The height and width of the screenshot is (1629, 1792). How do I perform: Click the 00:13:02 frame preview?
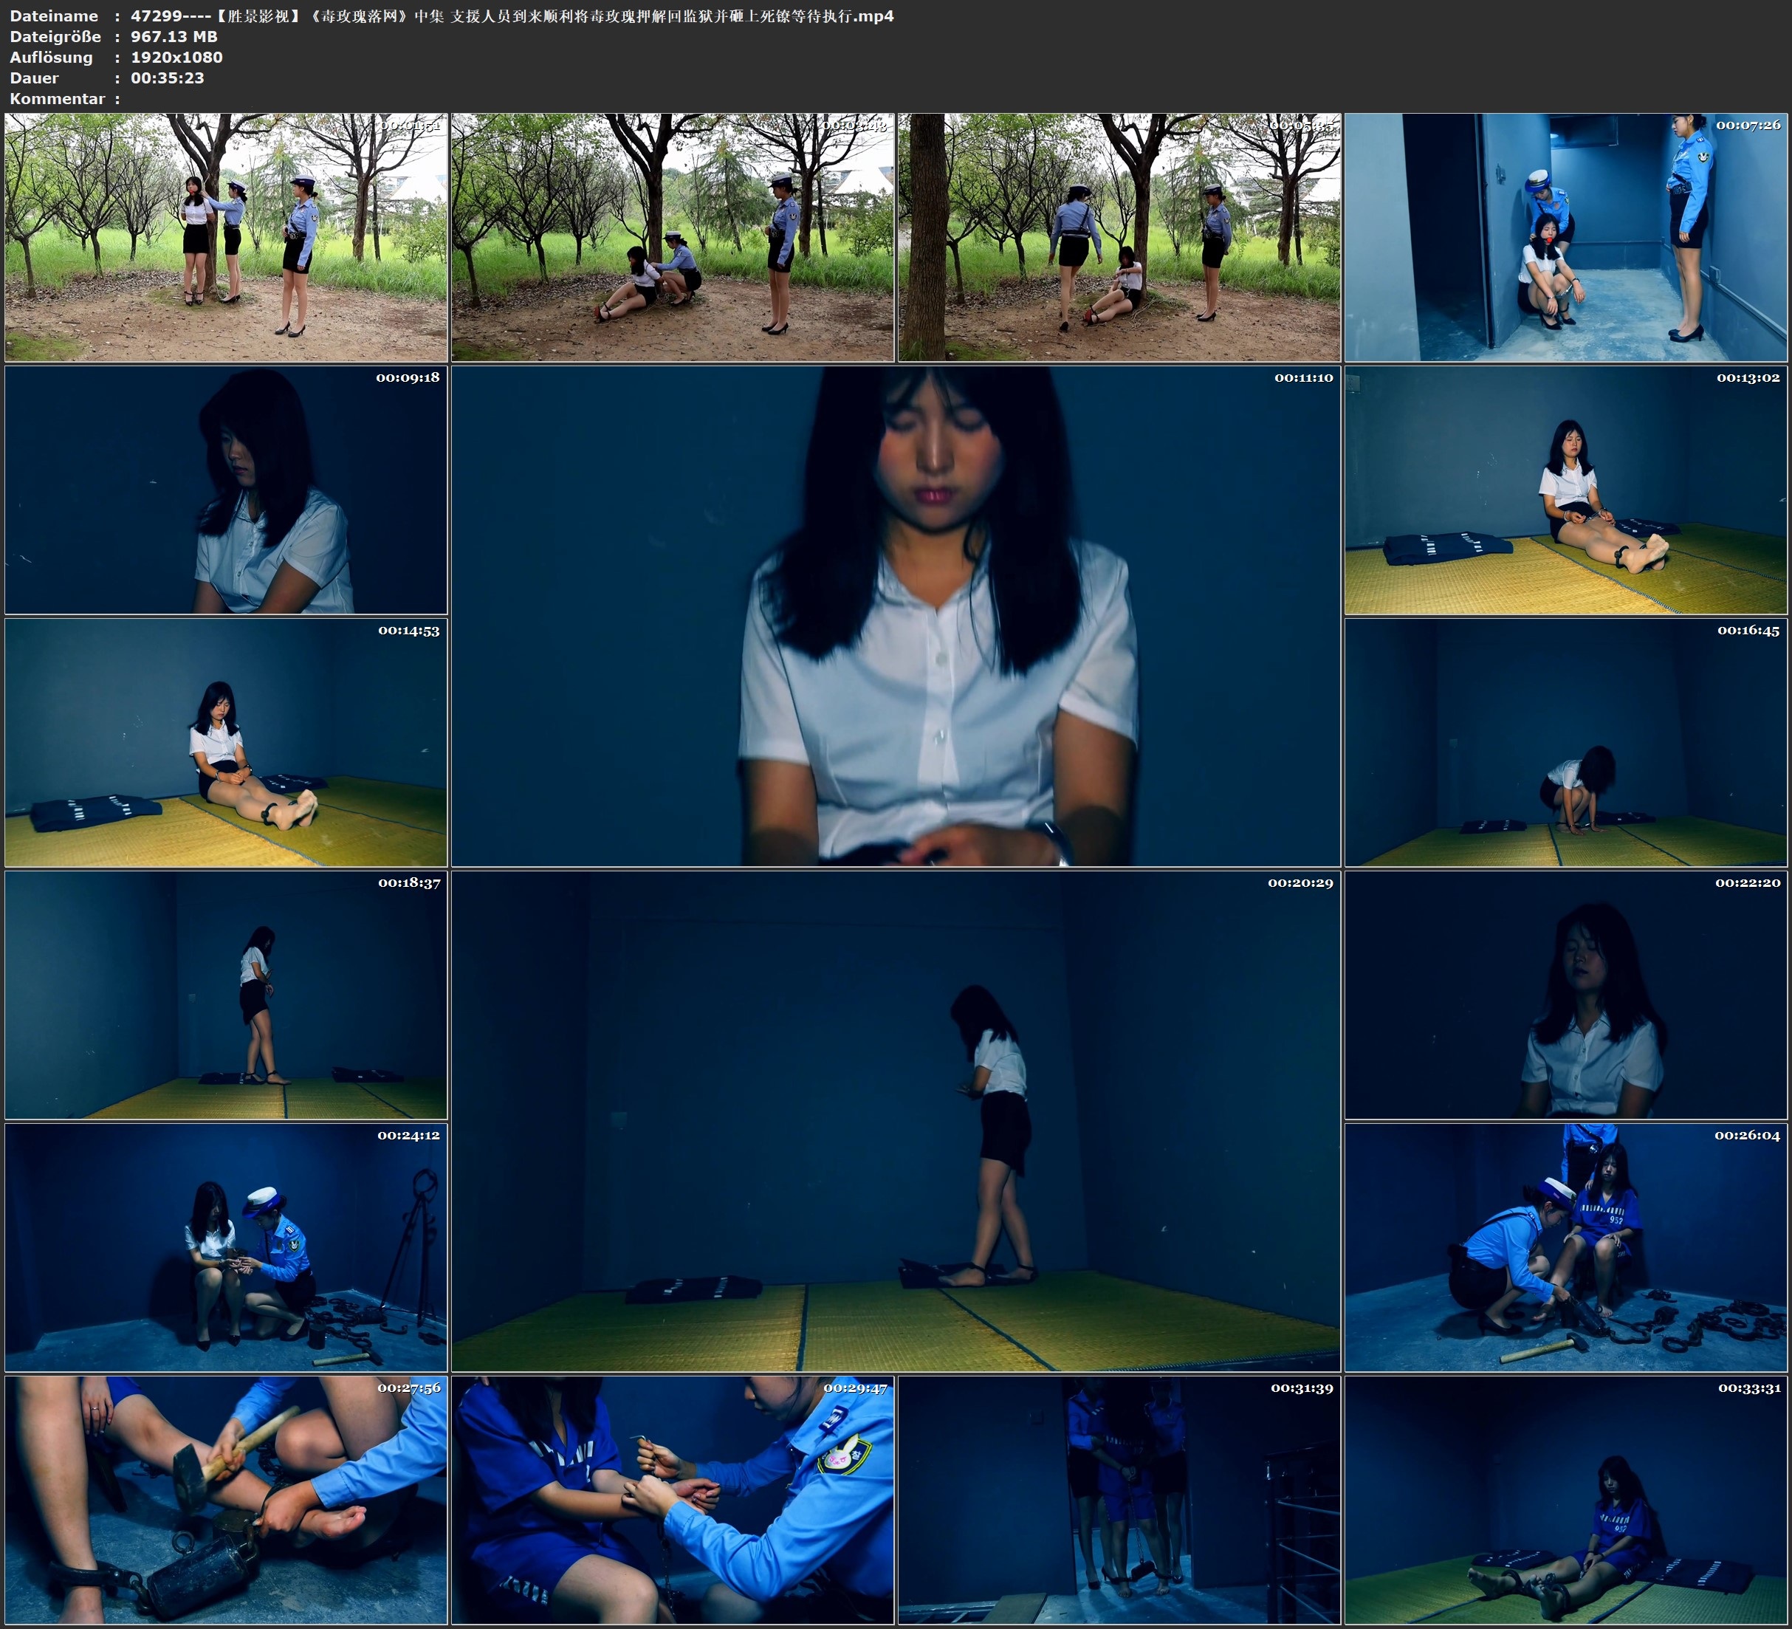click(1565, 490)
